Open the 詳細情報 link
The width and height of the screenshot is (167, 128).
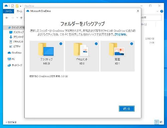tap(121, 34)
